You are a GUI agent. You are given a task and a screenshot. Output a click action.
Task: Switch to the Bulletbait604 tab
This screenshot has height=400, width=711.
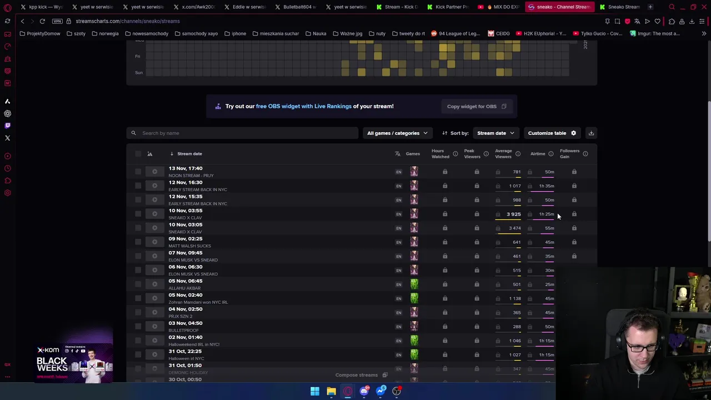pyautogui.click(x=295, y=7)
